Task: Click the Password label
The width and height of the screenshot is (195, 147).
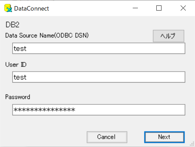Action: click(x=17, y=97)
